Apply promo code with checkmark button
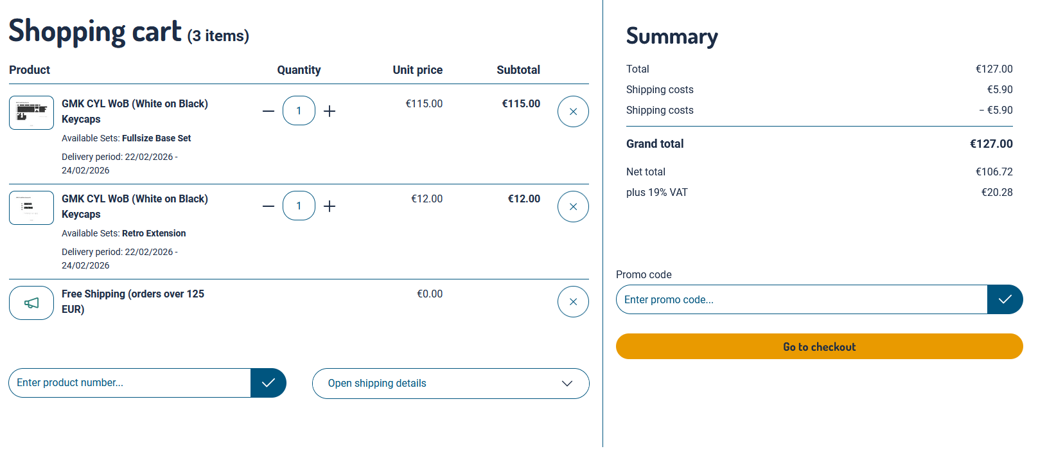 pos(1005,299)
